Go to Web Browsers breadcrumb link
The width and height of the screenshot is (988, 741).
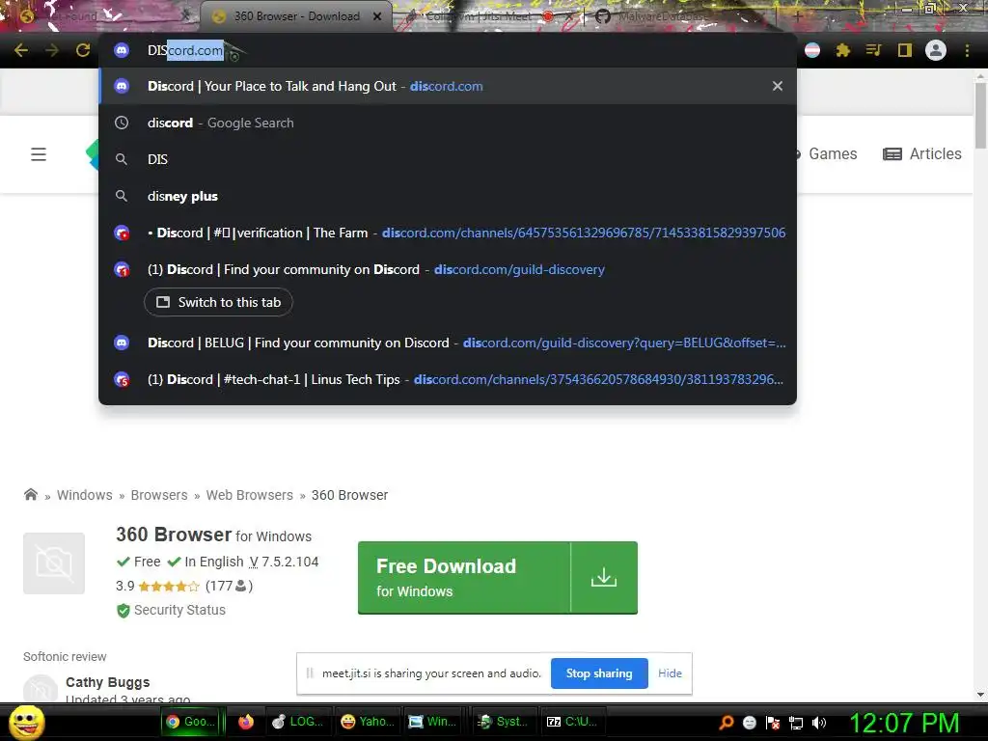(250, 495)
